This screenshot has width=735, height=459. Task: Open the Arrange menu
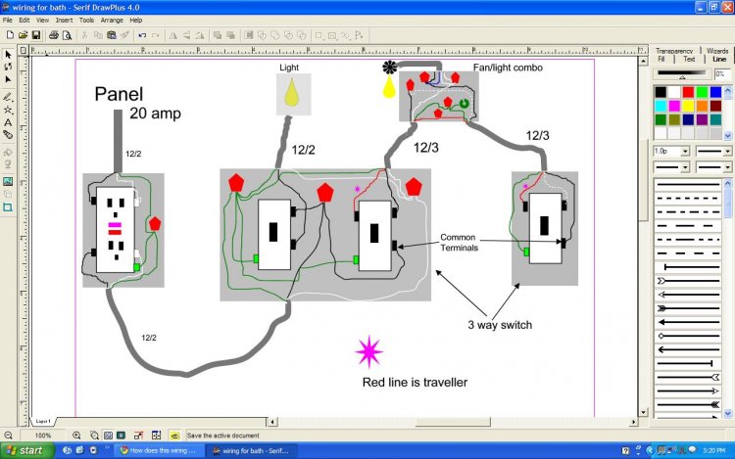[112, 20]
